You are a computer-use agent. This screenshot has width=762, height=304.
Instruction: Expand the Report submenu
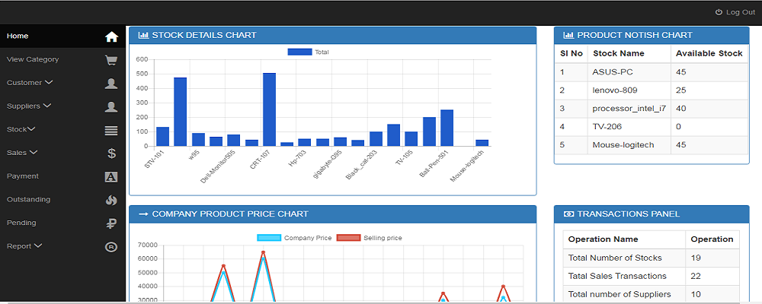point(24,246)
